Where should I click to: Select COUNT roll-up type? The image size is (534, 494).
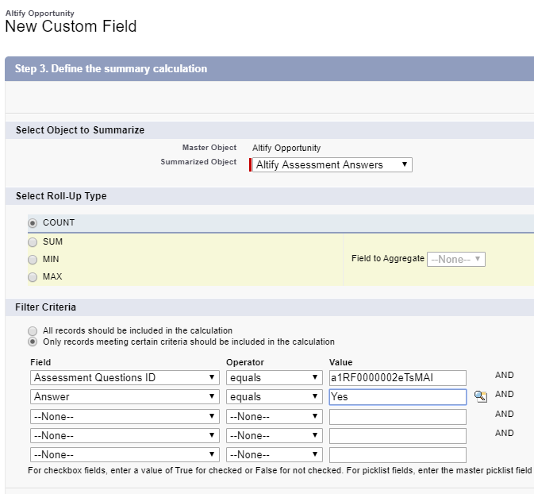[x=33, y=223]
